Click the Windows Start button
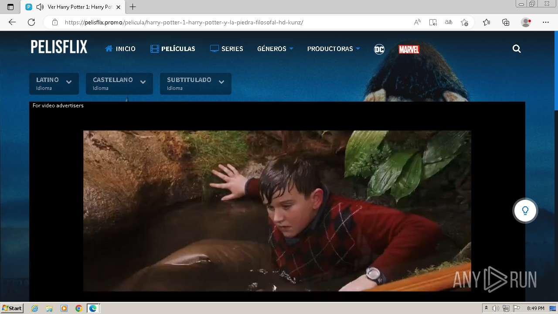This screenshot has width=558, height=314. pyautogui.click(x=12, y=308)
